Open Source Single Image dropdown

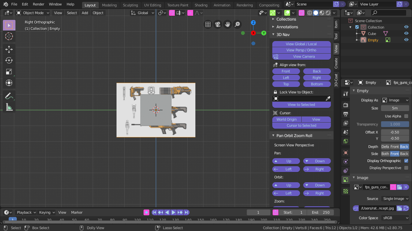coord(395,199)
